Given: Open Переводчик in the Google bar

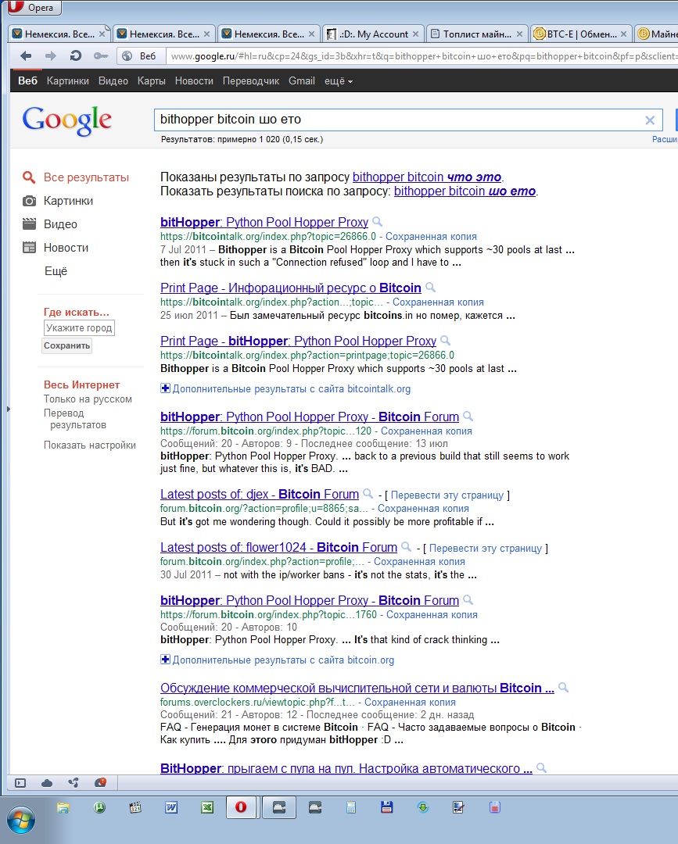Looking at the screenshot, I should point(251,81).
